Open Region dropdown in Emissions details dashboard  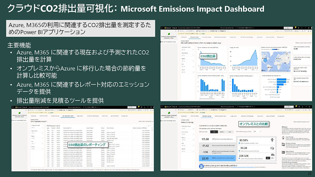point(188,61)
